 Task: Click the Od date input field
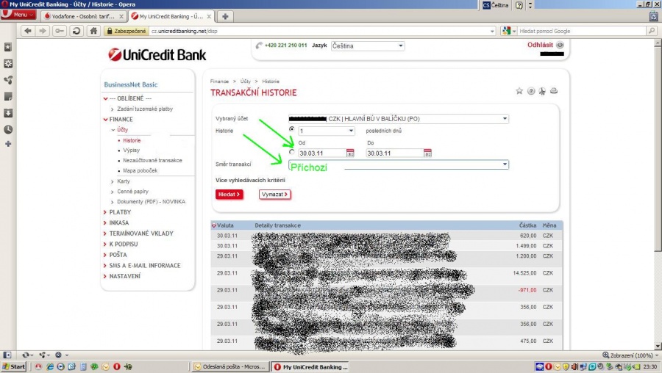pos(323,153)
